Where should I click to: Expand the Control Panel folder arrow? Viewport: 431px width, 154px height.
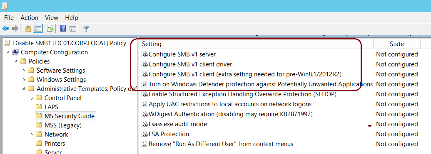(32, 98)
